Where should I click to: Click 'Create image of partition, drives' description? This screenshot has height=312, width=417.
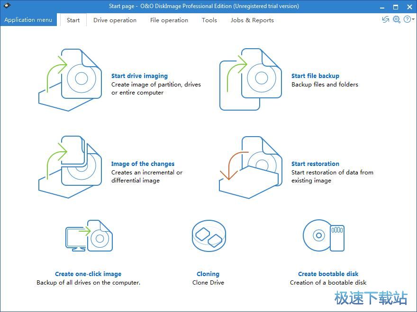point(156,84)
